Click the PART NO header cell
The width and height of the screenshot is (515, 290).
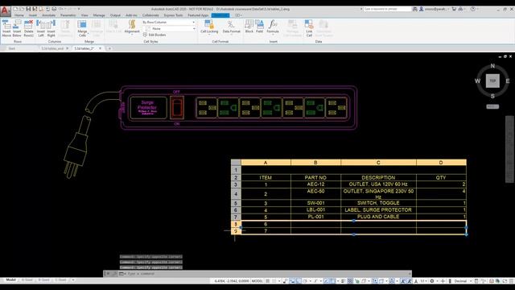tap(315, 177)
